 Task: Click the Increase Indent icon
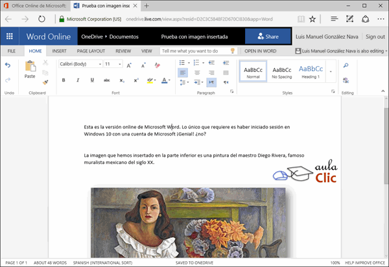[226, 63]
